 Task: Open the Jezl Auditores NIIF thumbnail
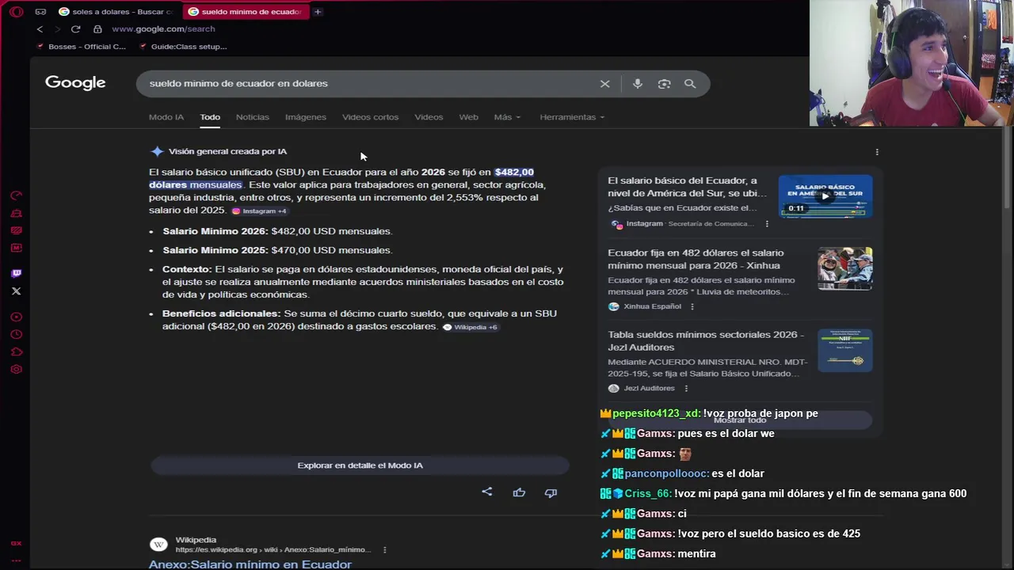(x=845, y=350)
